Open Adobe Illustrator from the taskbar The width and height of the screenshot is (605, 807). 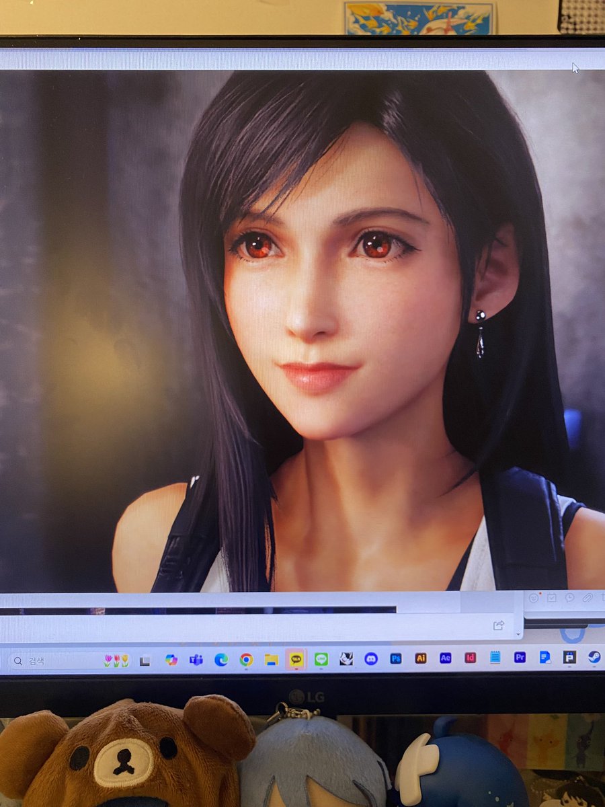(421, 658)
